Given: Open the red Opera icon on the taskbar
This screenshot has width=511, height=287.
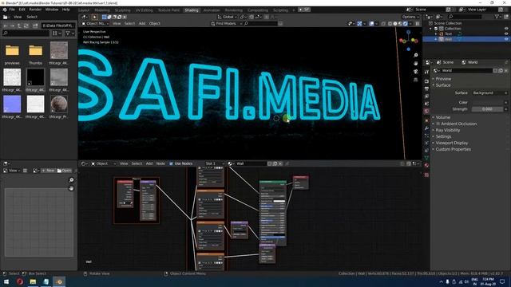Looking at the screenshot, I should pyautogui.click(x=19, y=281).
